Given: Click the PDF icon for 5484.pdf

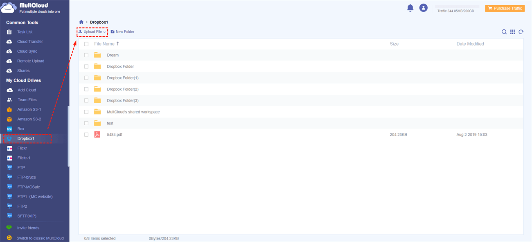Looking at the screenshot, I should click(97, 134).
